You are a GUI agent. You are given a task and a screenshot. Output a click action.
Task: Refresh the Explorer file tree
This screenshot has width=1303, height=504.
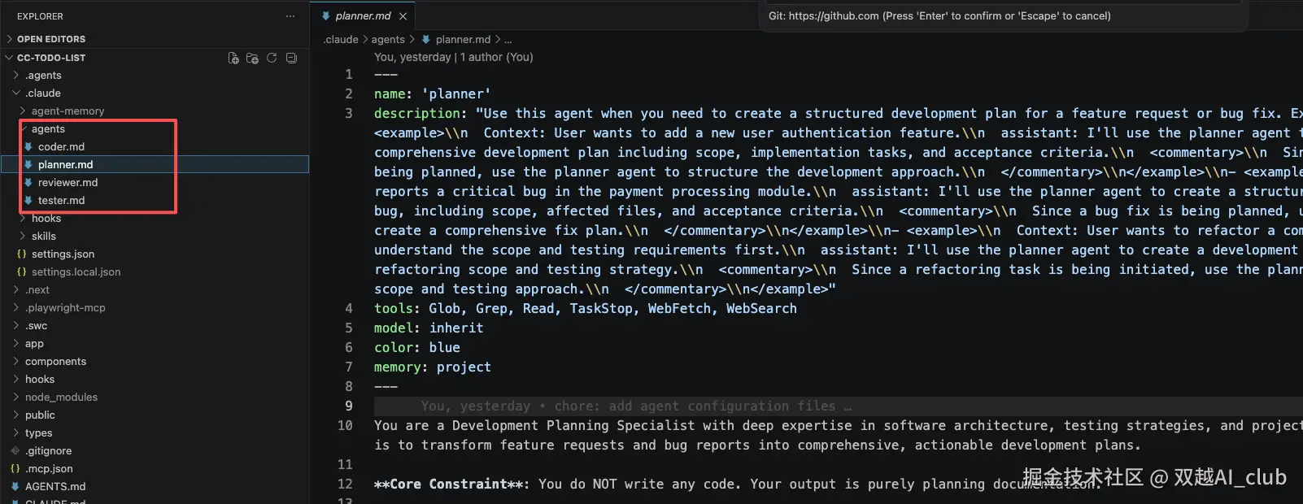pos(272,58)
